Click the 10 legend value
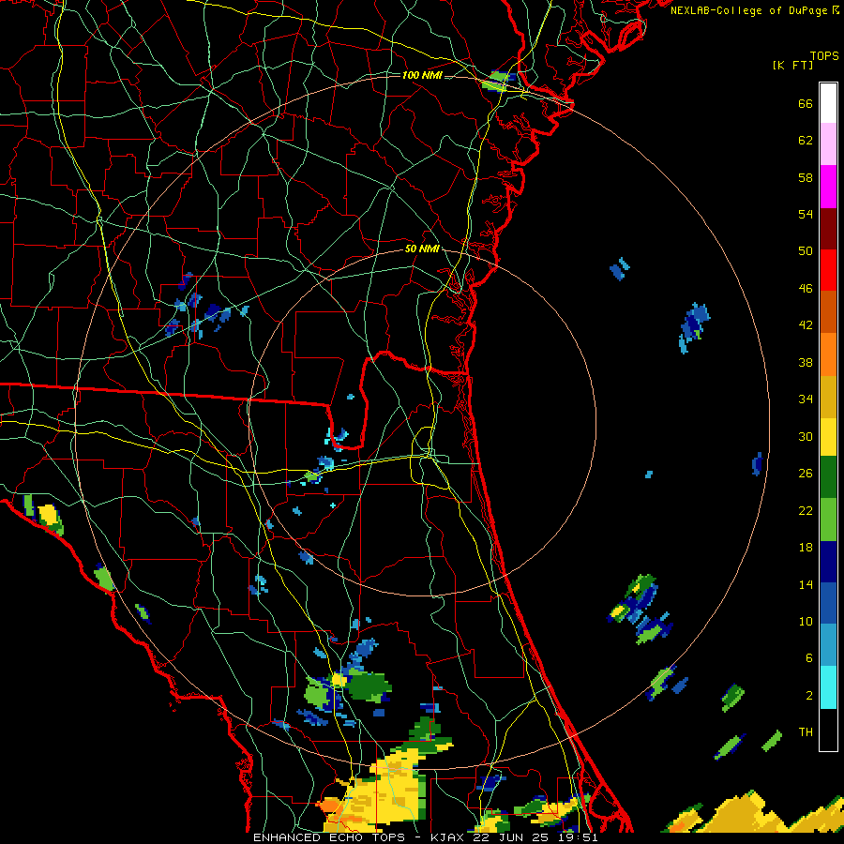The height and width of the screenshot is (844, 844). (x=806, y=622)
